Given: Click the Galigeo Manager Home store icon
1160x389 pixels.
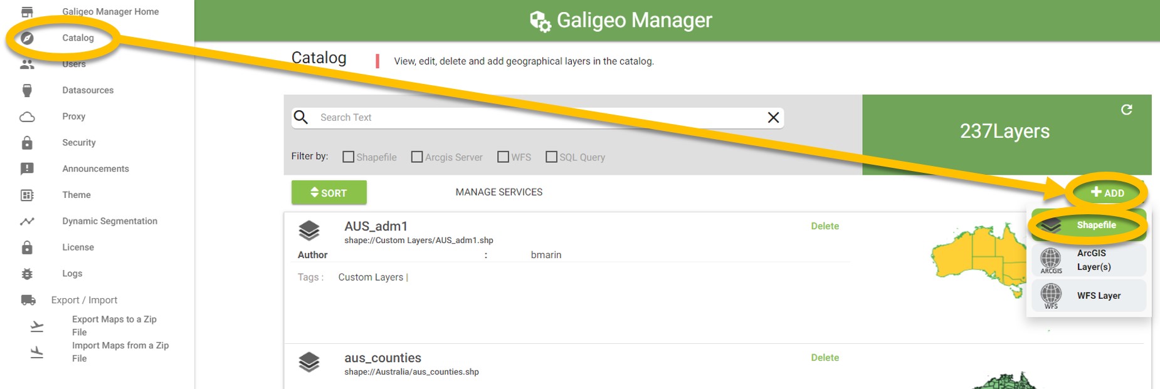Looking at the screenshot, I should click(x=27, y=12).
